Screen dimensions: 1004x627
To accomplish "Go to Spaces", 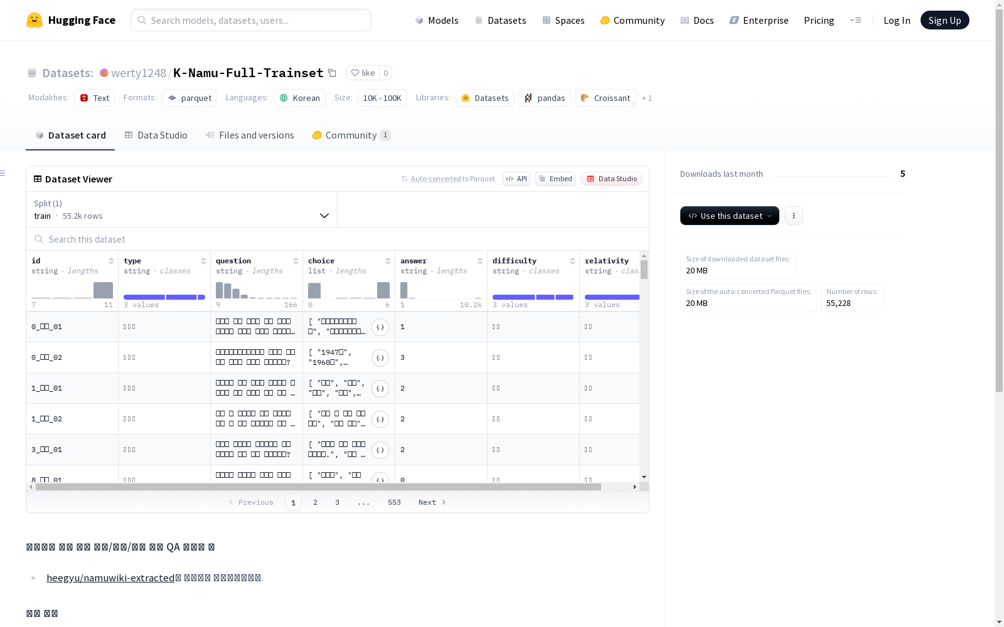I will click(563, 20).
